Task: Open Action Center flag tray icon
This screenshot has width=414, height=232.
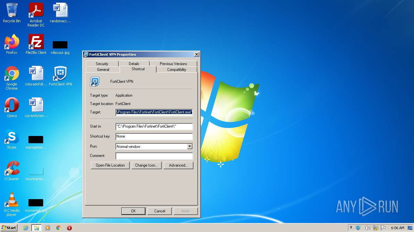Action: tap(383, 228)
